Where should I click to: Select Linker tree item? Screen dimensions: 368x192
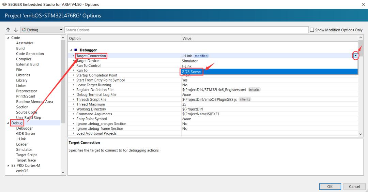[x=21, y=86]
